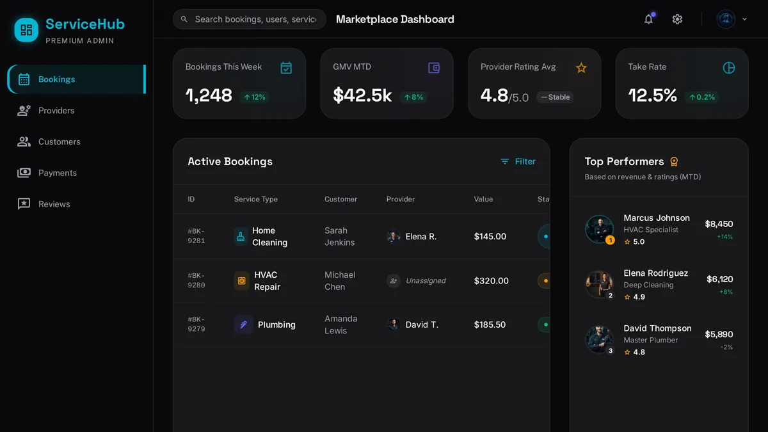Click the HVAC Specialist label

651,230
